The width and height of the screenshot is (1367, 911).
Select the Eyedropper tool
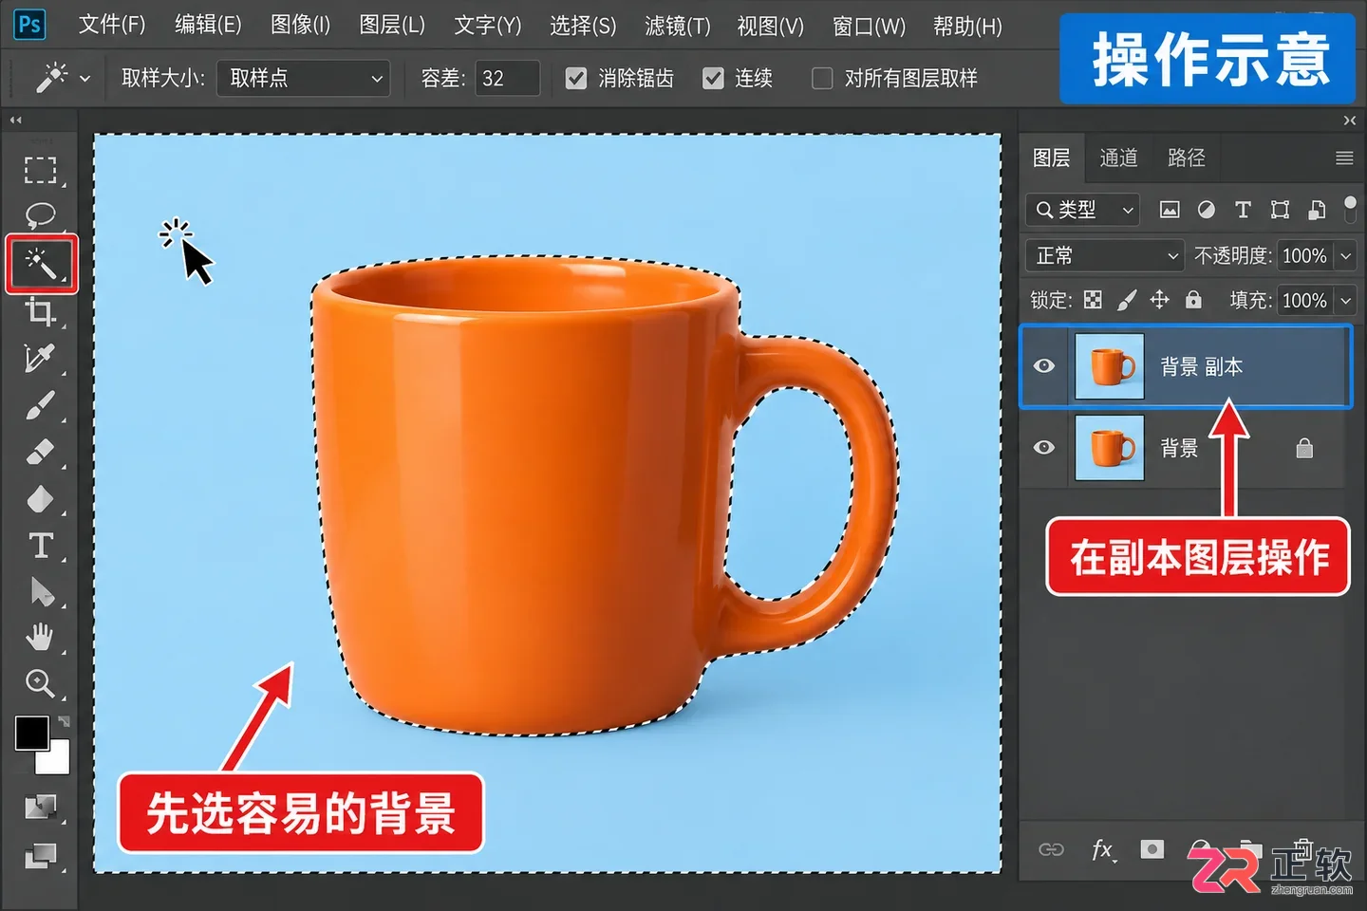(40, 358)
